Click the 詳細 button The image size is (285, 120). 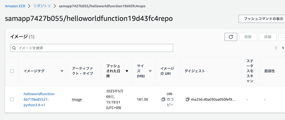click(x=267, y=37)
